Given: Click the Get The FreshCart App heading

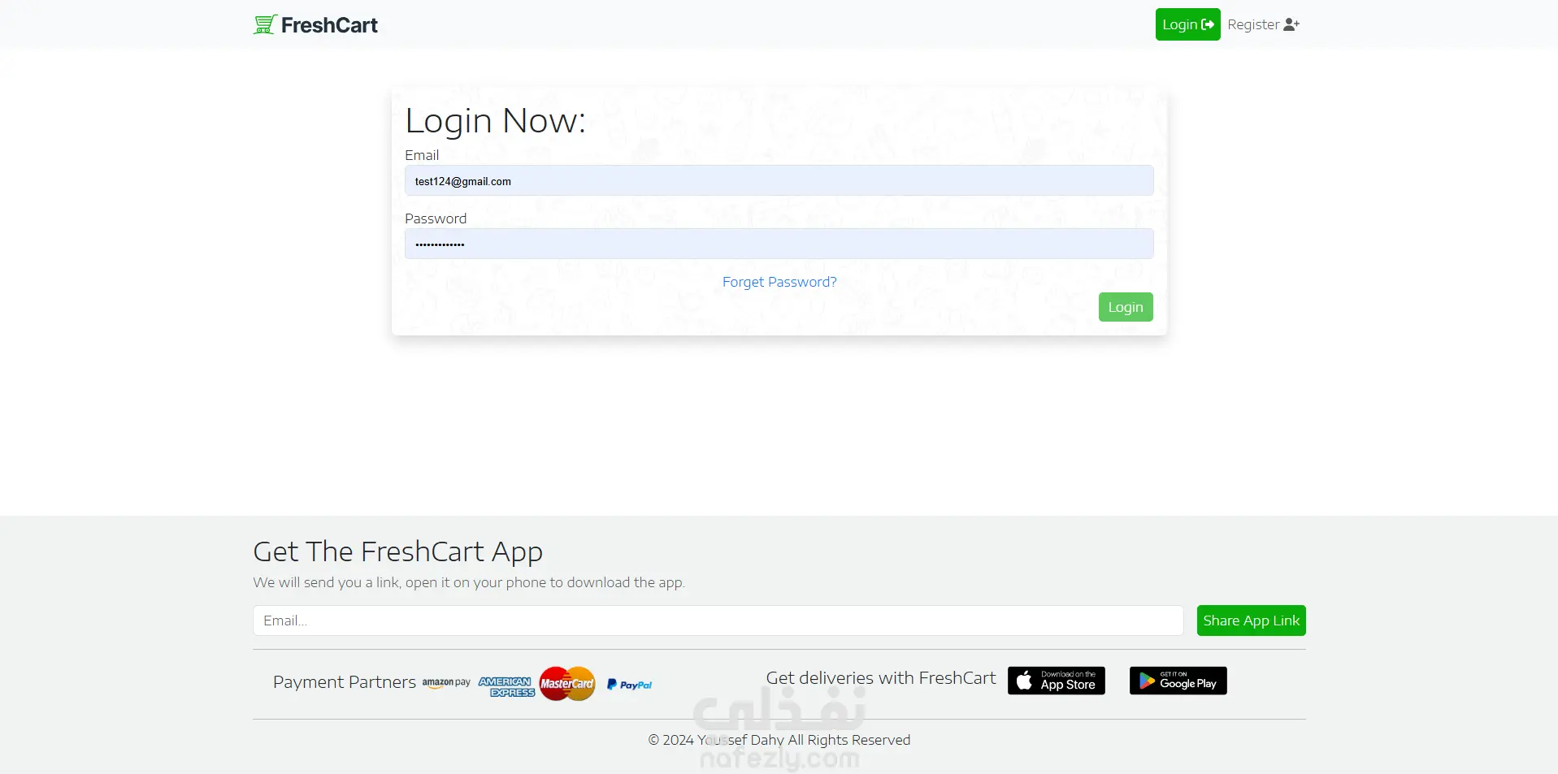Looking at the screenshot, I should point(397,551).
